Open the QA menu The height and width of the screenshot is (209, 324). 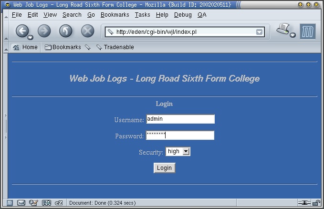202,15
